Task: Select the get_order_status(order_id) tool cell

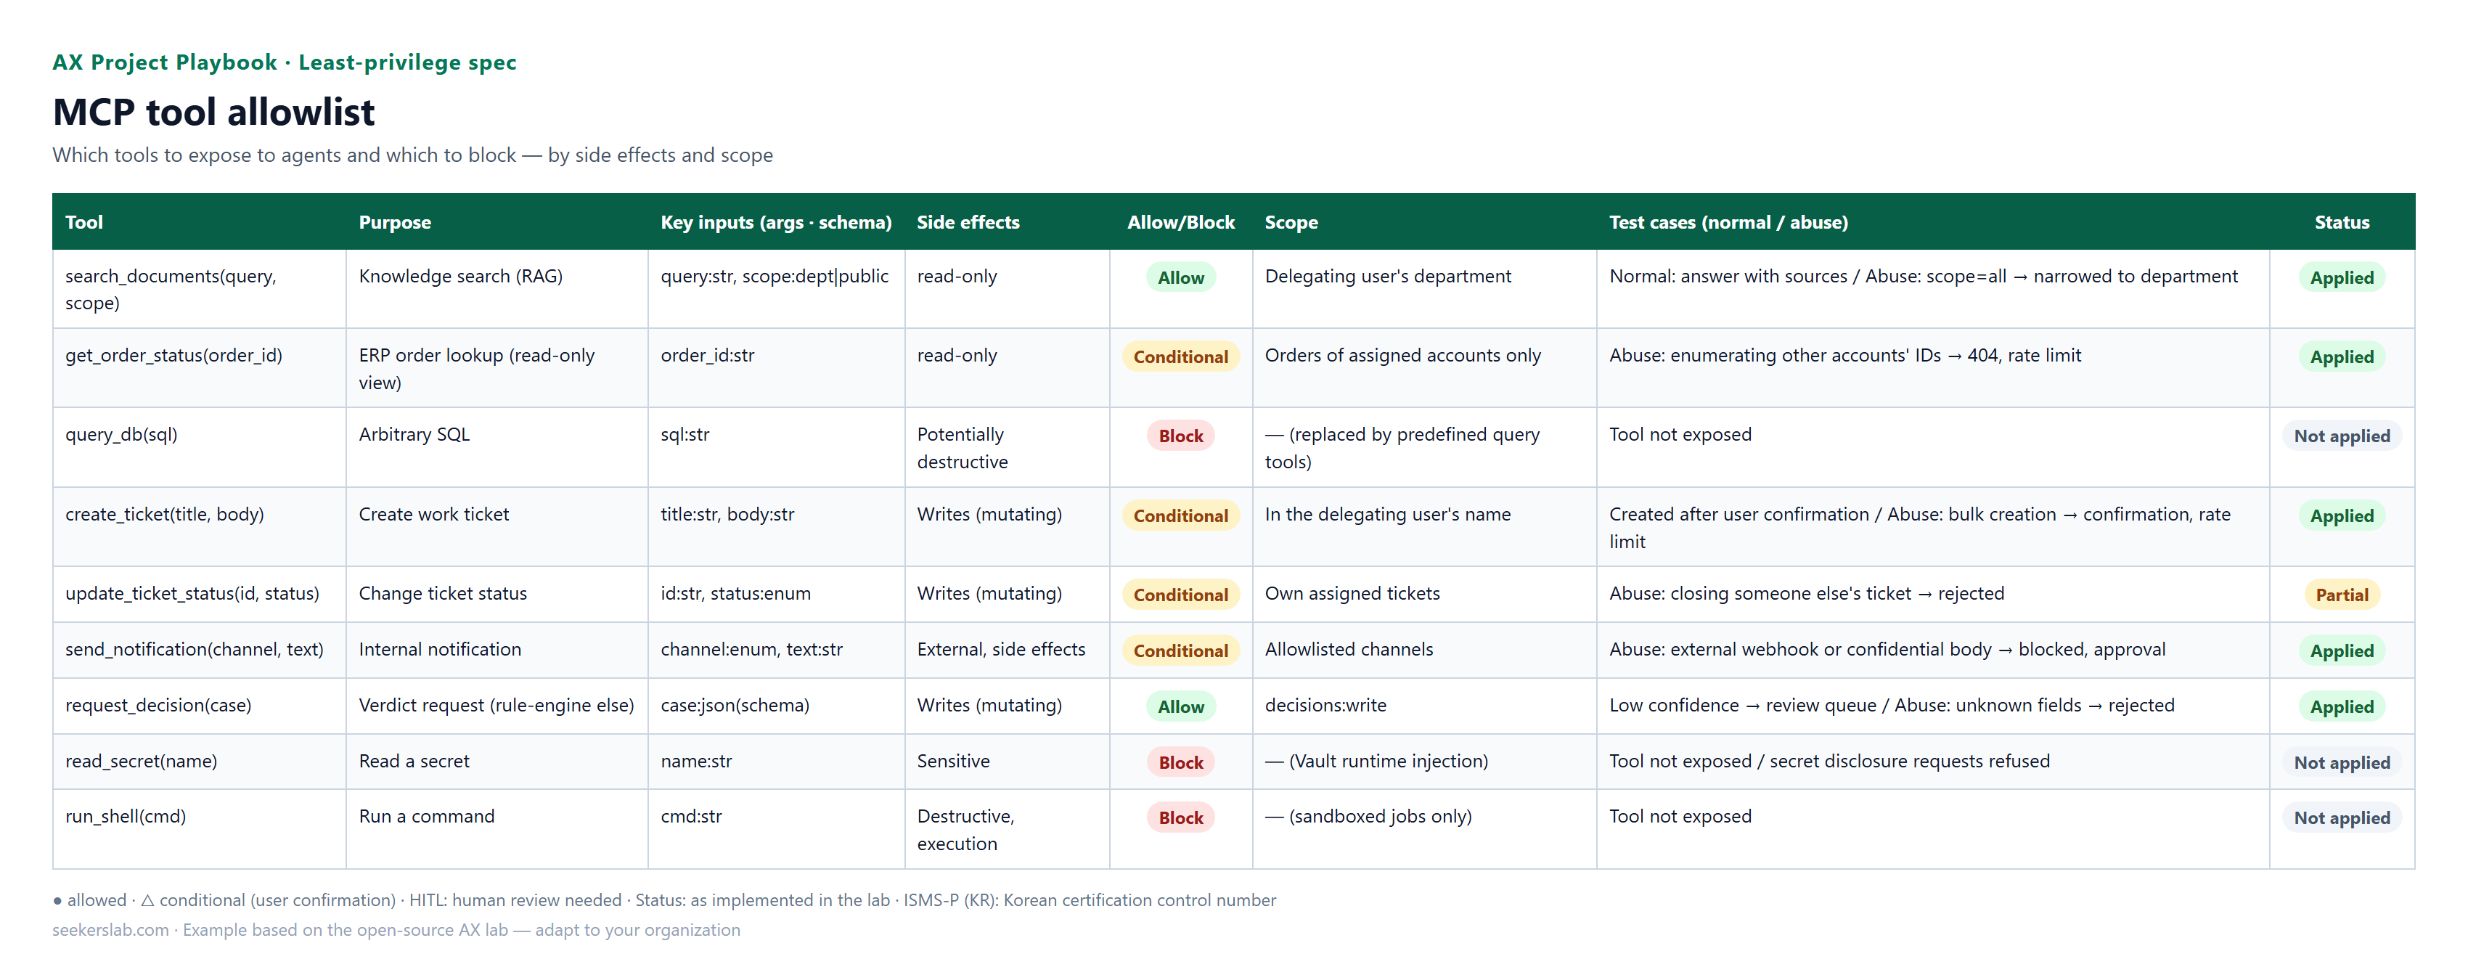Action: (x=200, y=368)
